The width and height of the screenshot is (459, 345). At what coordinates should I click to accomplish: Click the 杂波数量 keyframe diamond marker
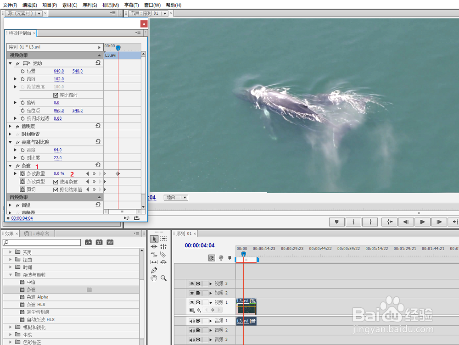(x=118, y=173)
